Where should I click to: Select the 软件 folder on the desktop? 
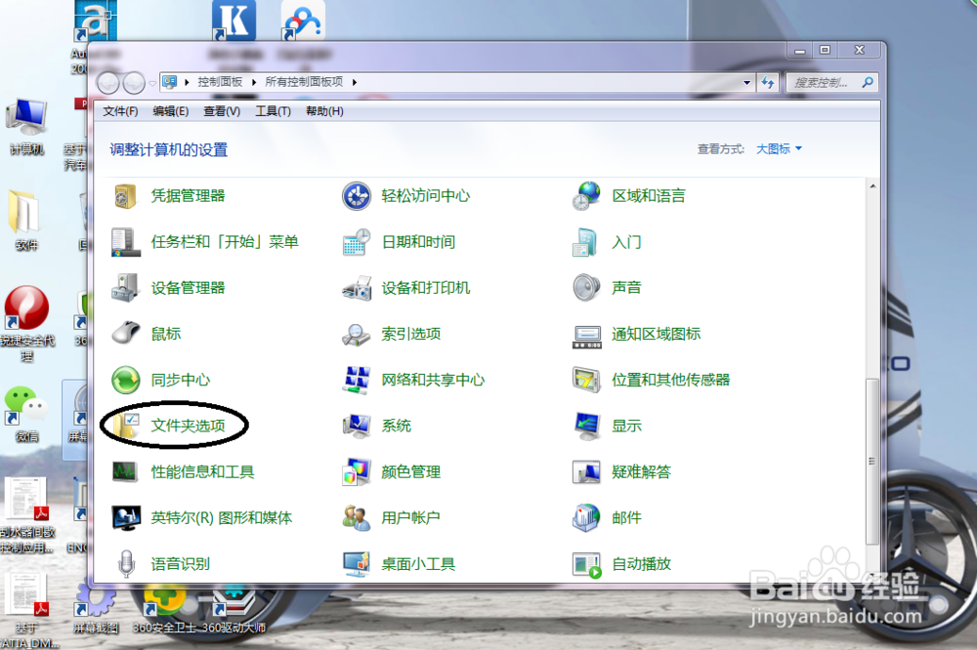[x=26, y=222]
